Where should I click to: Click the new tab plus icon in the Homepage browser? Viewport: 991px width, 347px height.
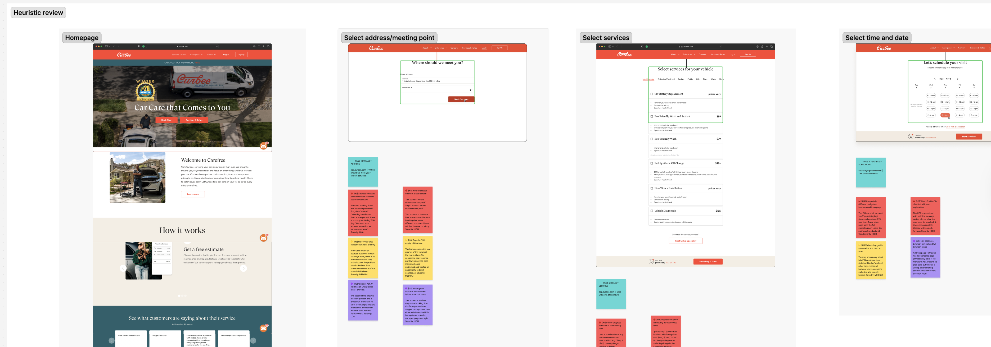click(x=264, y=46)
